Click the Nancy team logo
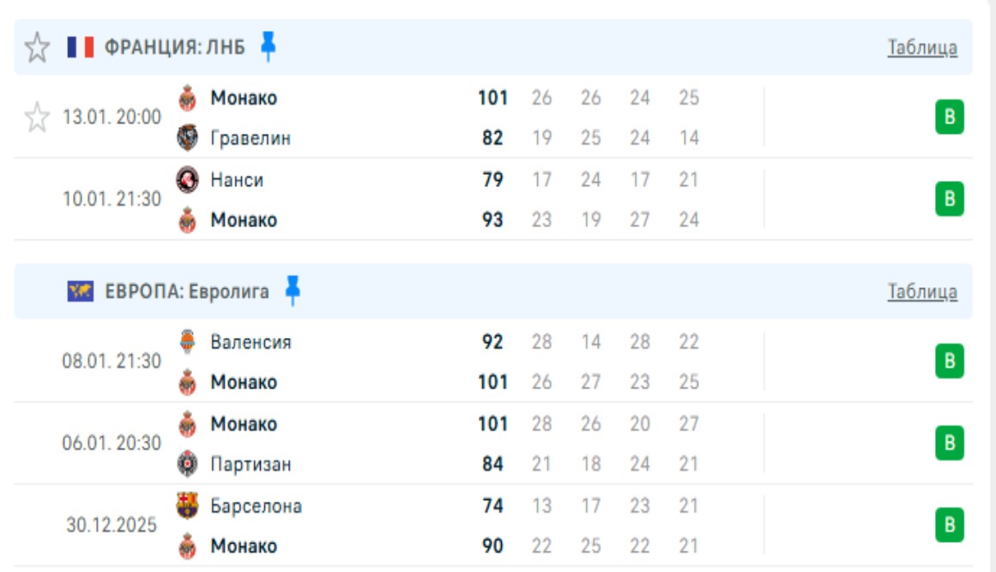This screenshot has height=572, width=996. [187, 180]
